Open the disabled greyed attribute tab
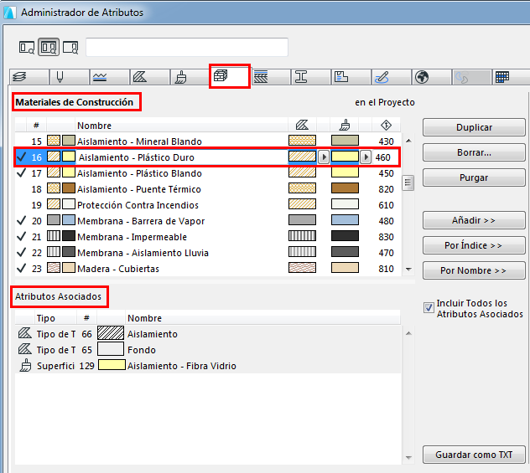This screenshot has height=473, width=530. 471,77
